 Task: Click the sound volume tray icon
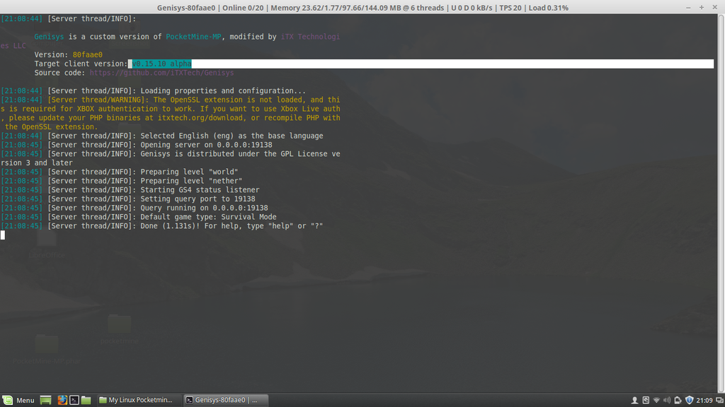(x=666, y=400)
